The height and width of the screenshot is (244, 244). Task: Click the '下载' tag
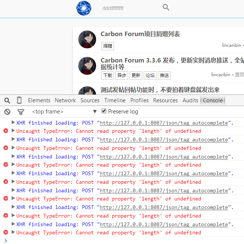point(108,76)
